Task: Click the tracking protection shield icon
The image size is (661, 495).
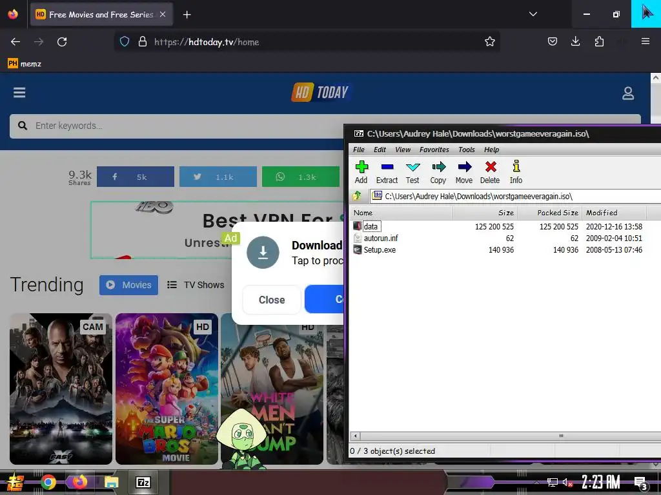Action: (x=125, y=42)
